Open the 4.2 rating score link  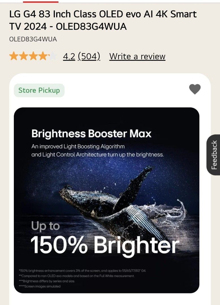pyautogui.click(x=69, y=56)
